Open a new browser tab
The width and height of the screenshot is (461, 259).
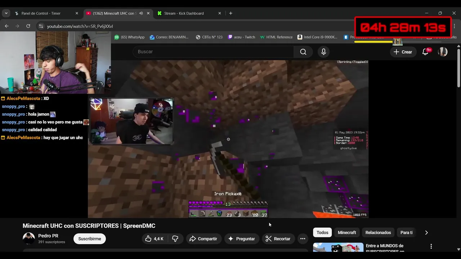pyautogui.click(x=230, y=13)
